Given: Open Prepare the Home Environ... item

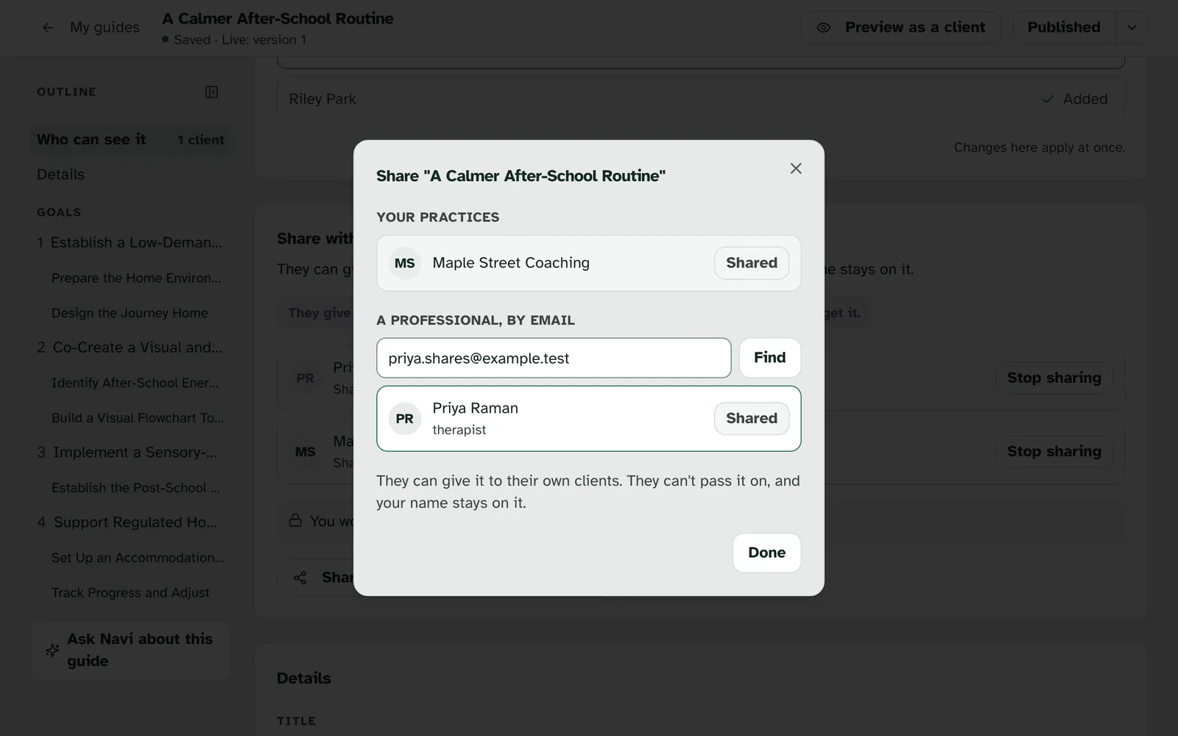Looking at the screenshot, I should pyautogui.click(x=136, y=277).
